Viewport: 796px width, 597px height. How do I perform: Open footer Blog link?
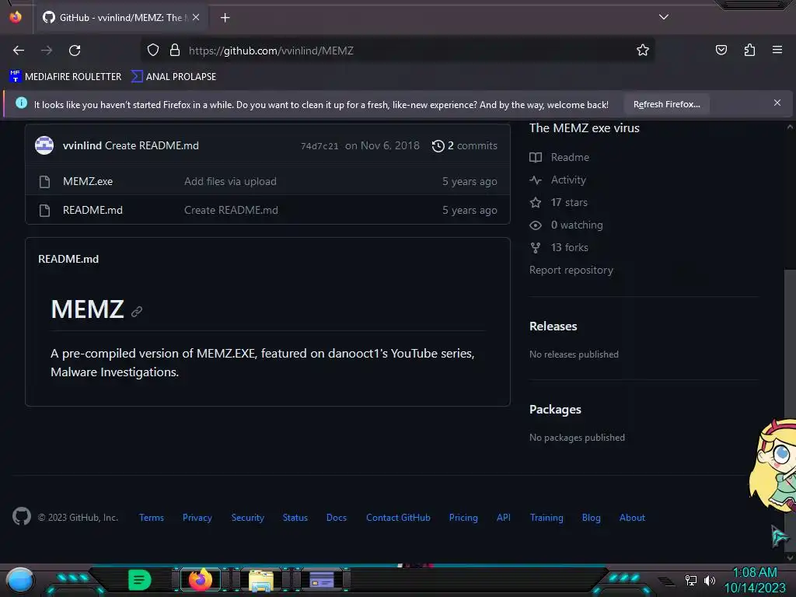(591, 517)
